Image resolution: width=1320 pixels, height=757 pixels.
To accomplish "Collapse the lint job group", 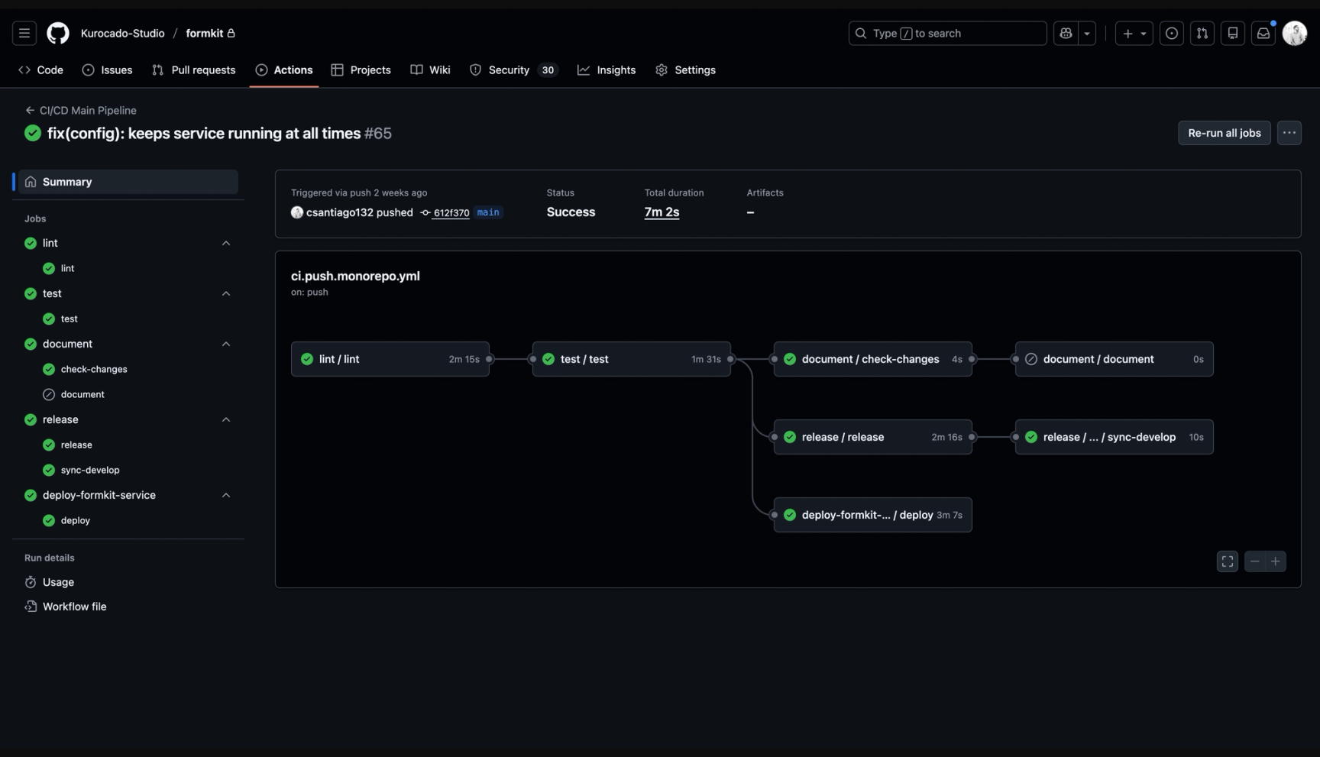I will [x=226, y=244].
